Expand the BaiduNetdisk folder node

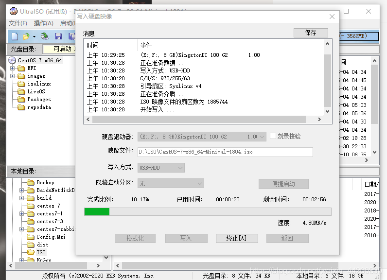pos(21,190)
